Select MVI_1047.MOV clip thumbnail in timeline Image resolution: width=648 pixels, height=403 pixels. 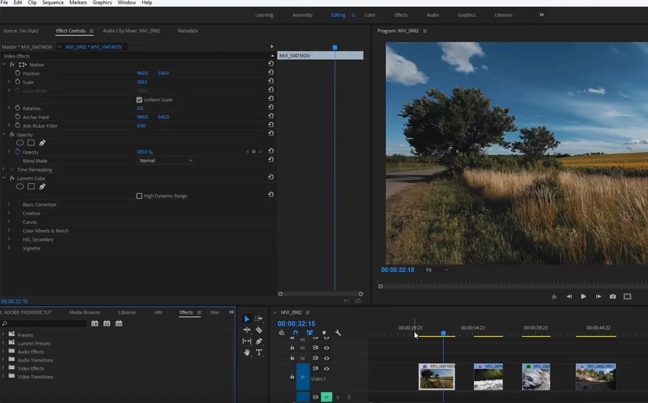(x=437, y=377)
